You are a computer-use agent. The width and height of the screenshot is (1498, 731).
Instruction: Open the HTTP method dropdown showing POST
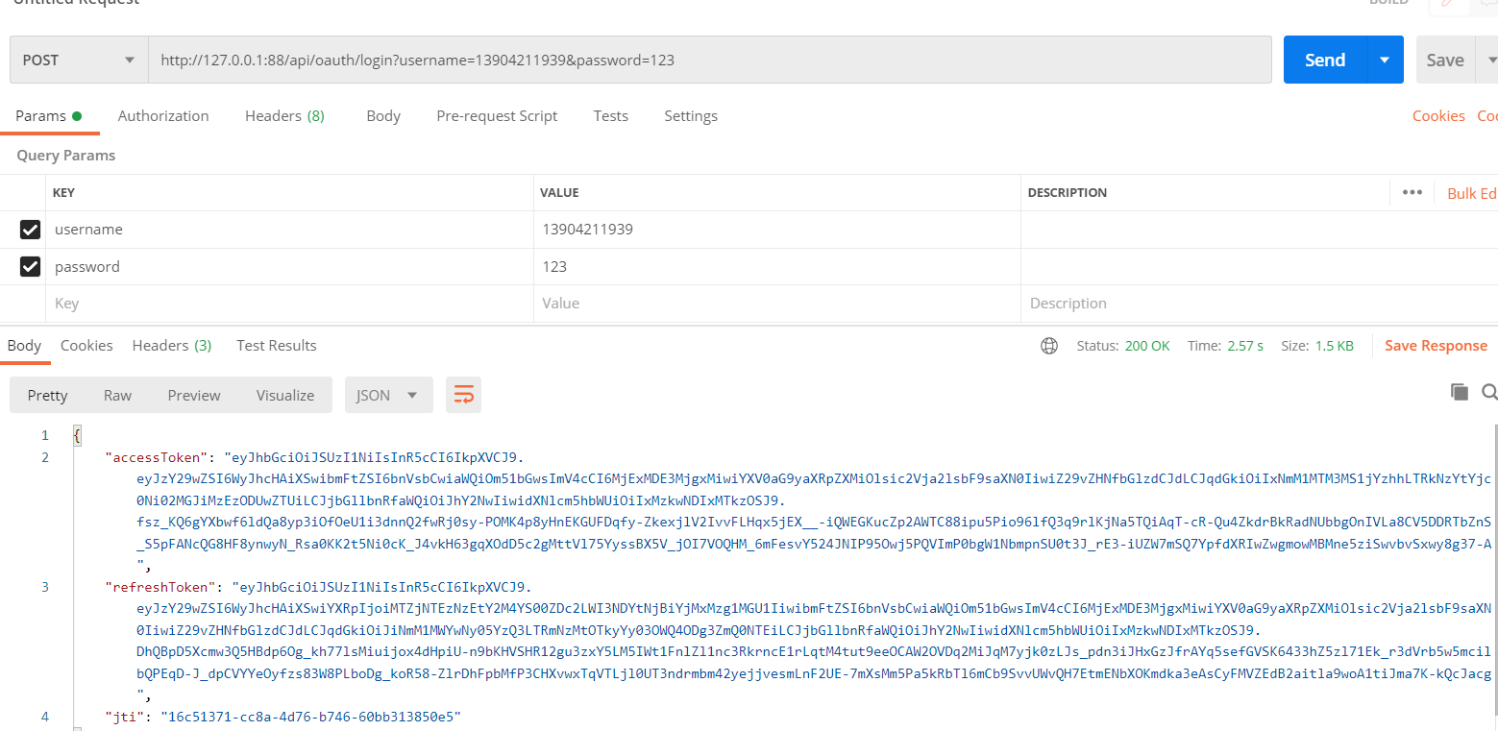point(78,59)
